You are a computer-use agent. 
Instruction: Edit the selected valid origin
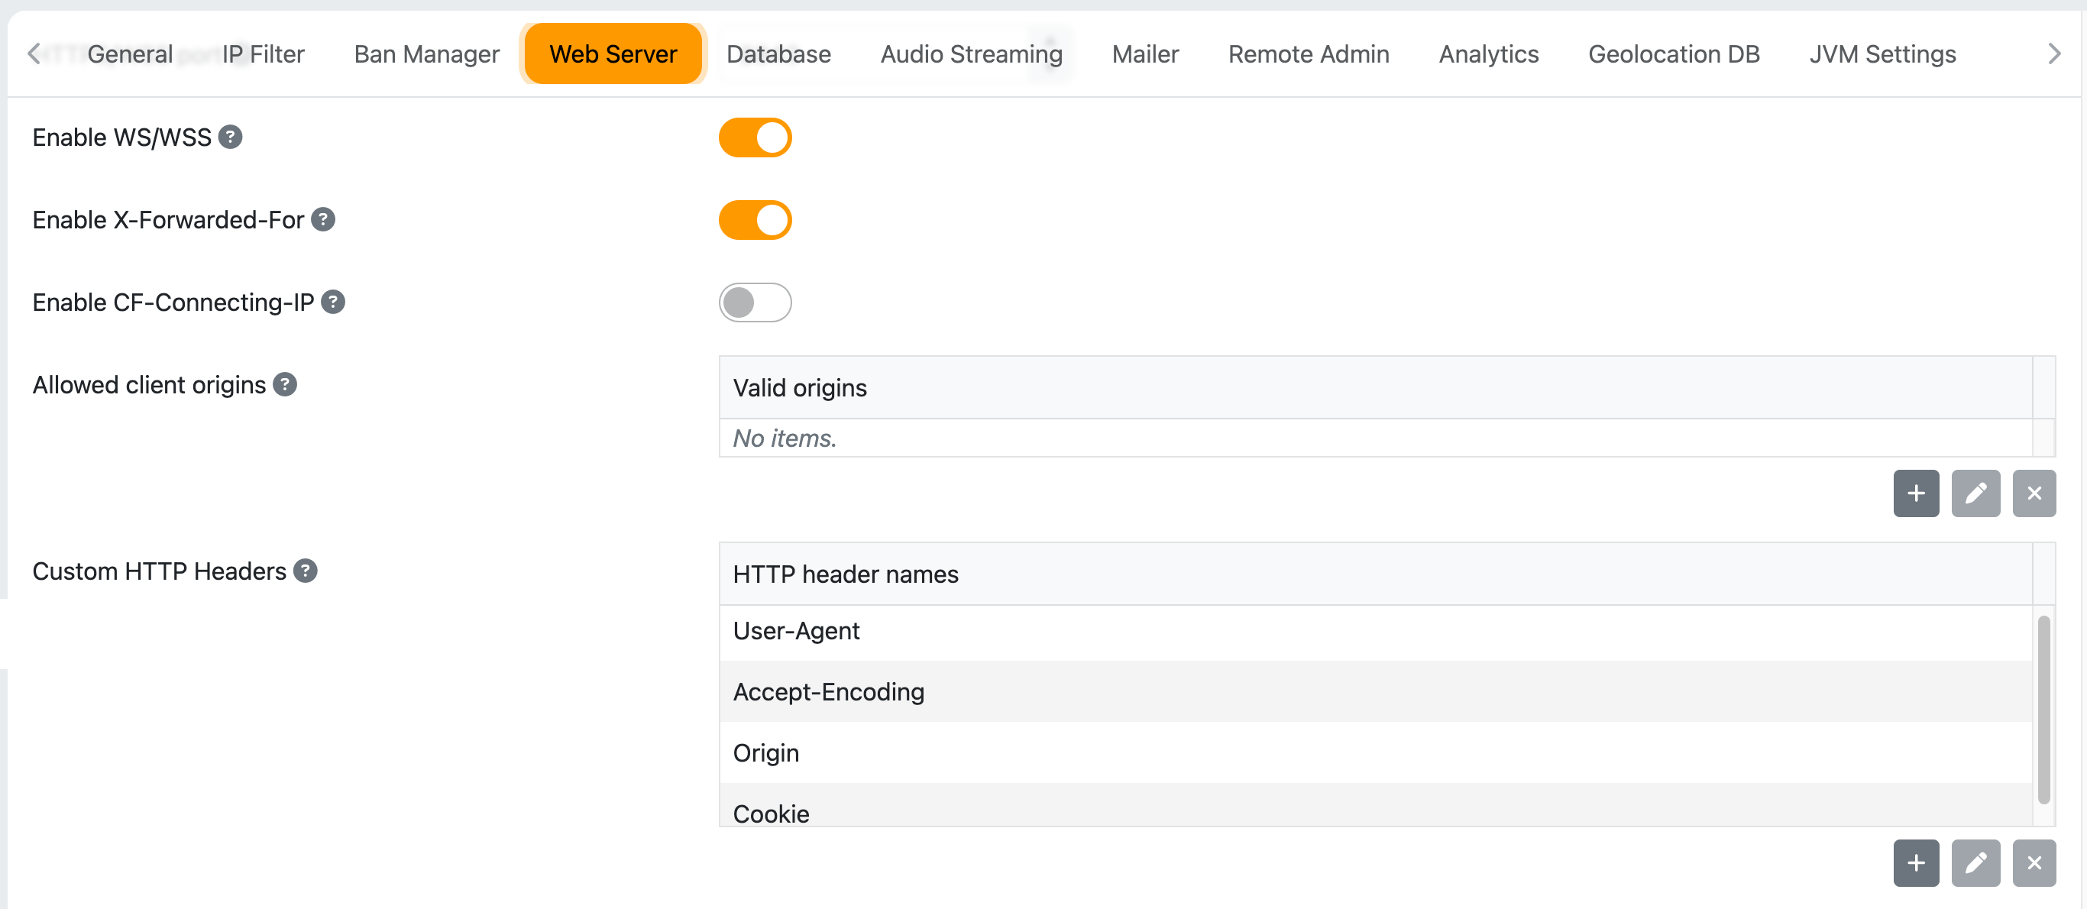point(1975,493)
